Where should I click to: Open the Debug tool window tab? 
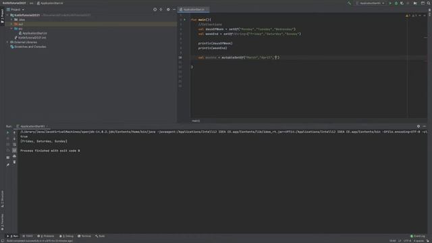(66, 236)
